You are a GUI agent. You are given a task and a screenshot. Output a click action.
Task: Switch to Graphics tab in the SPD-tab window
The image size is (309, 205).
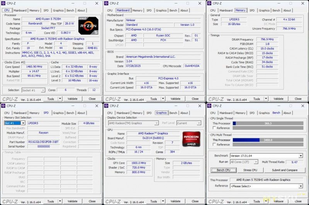click(x=58, y=113)
